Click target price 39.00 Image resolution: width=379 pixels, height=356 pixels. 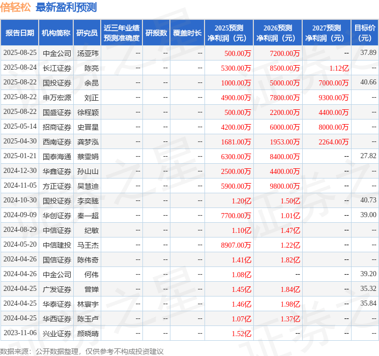368,215
